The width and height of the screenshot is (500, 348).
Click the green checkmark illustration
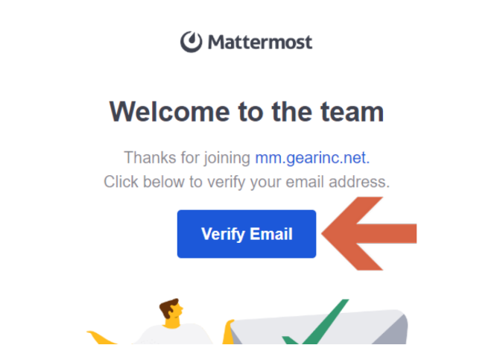tap(316, 322)
